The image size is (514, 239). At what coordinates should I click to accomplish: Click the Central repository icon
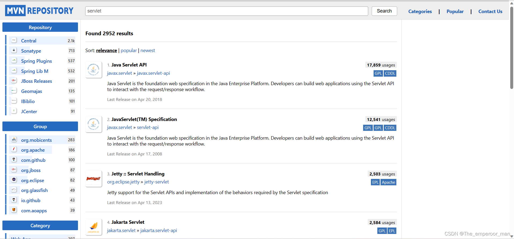pos(14,40)
